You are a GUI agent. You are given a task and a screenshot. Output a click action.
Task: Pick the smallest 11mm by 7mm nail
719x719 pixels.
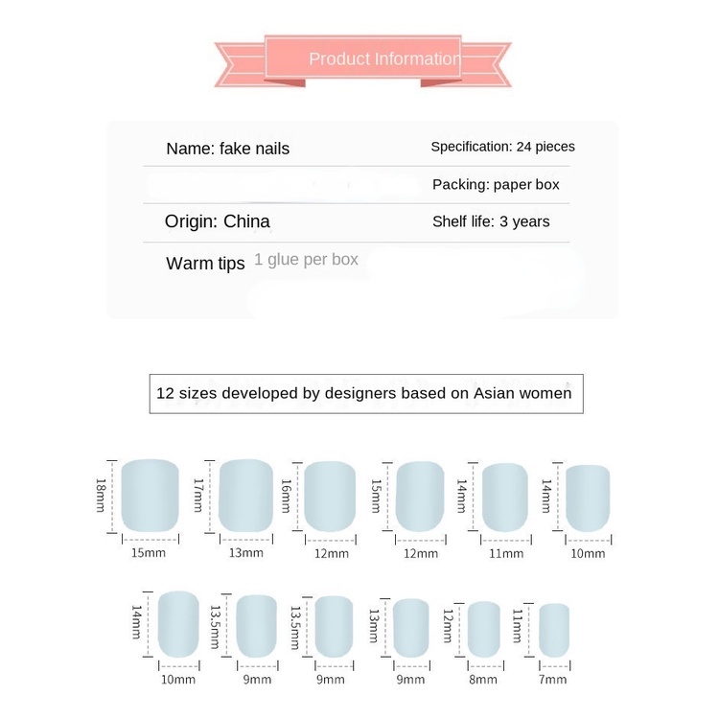click(553, 630)
